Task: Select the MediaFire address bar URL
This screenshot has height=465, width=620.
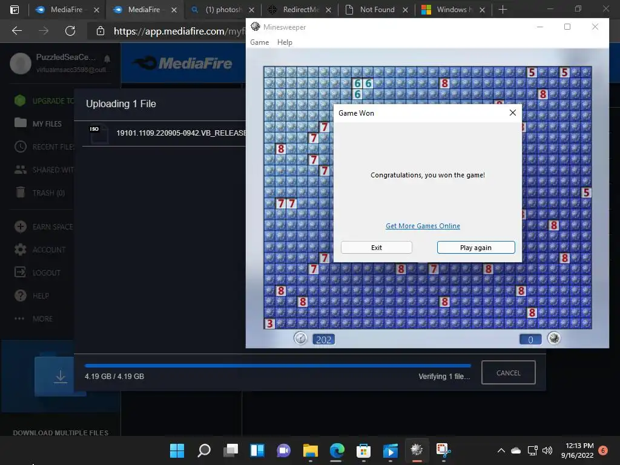Action: click(178, 31)
